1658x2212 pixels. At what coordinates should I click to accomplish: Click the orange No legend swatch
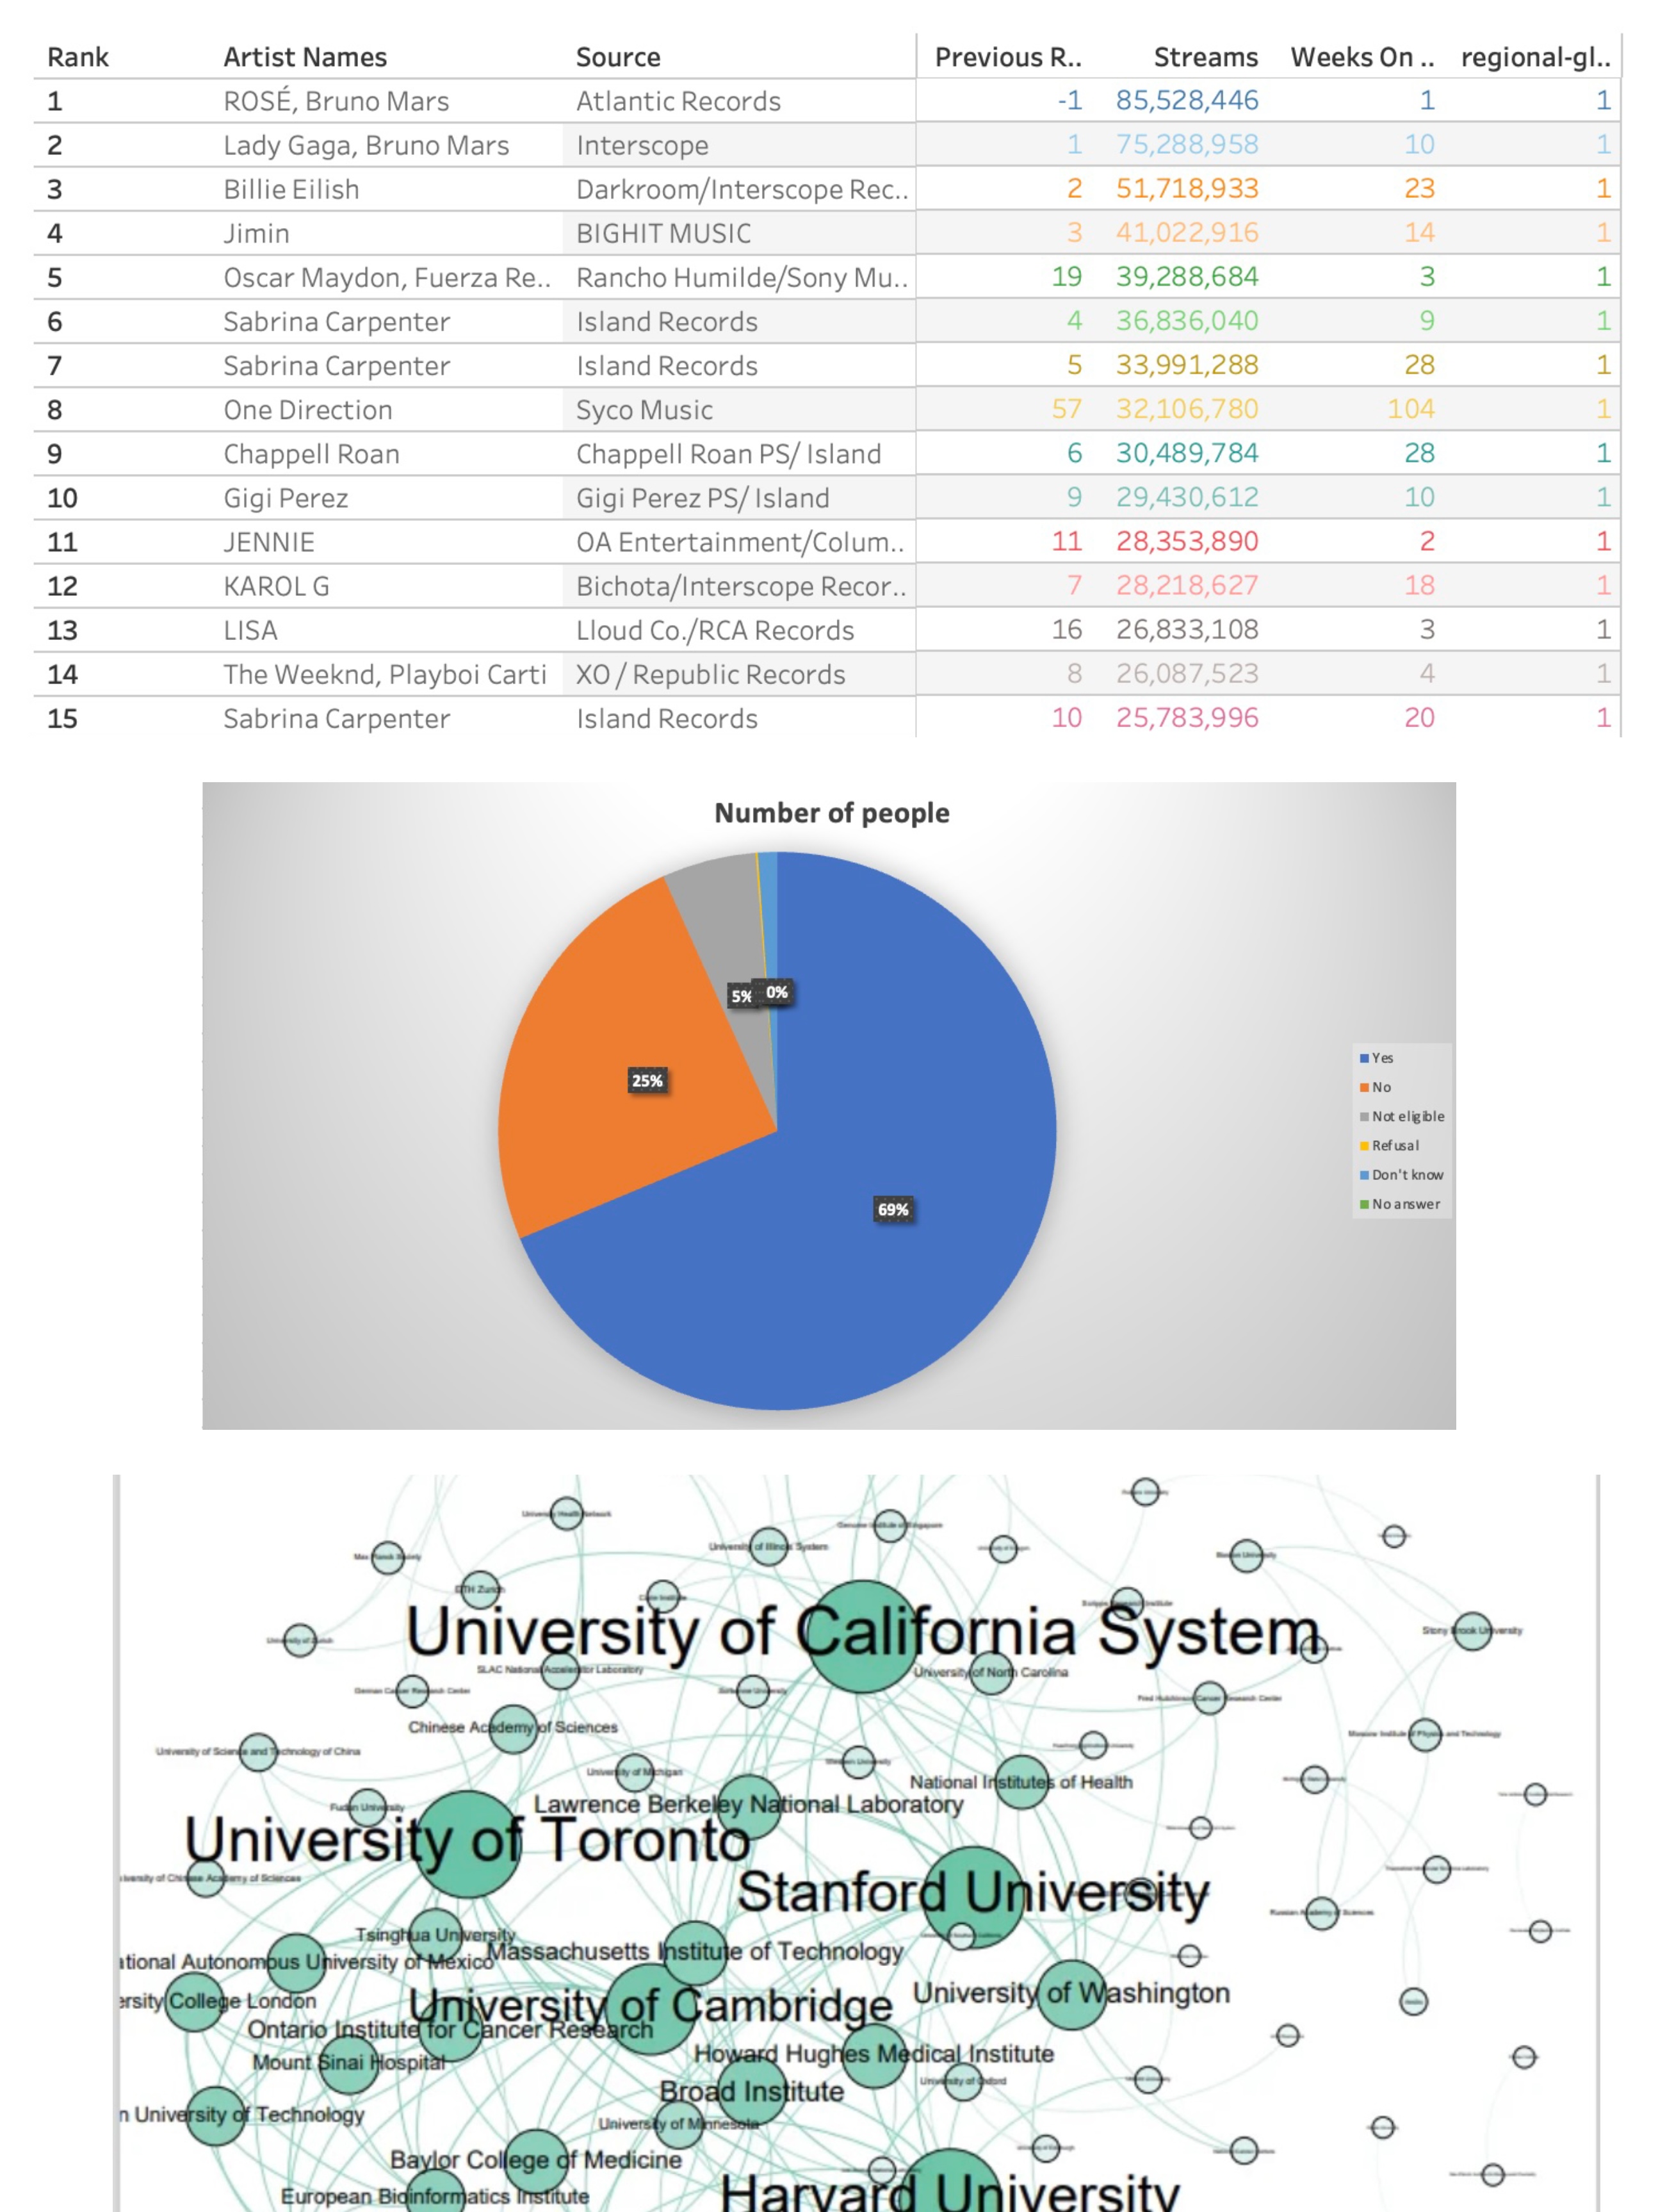[1364, 1087]
